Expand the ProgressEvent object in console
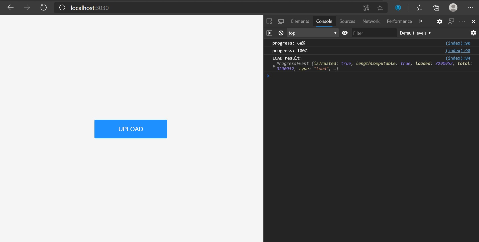Viewport: 479px width, 242px height. coord(274,66)
